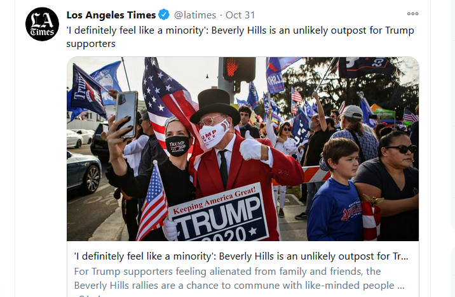Click the red pedestrian stop signal in photo
This screenshot has height=297, width=455.
pos(239,69)
